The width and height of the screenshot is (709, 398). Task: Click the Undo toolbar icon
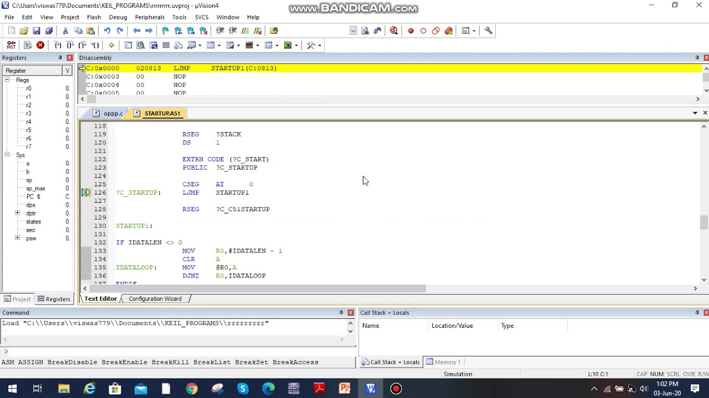click(x=107, y=31)
